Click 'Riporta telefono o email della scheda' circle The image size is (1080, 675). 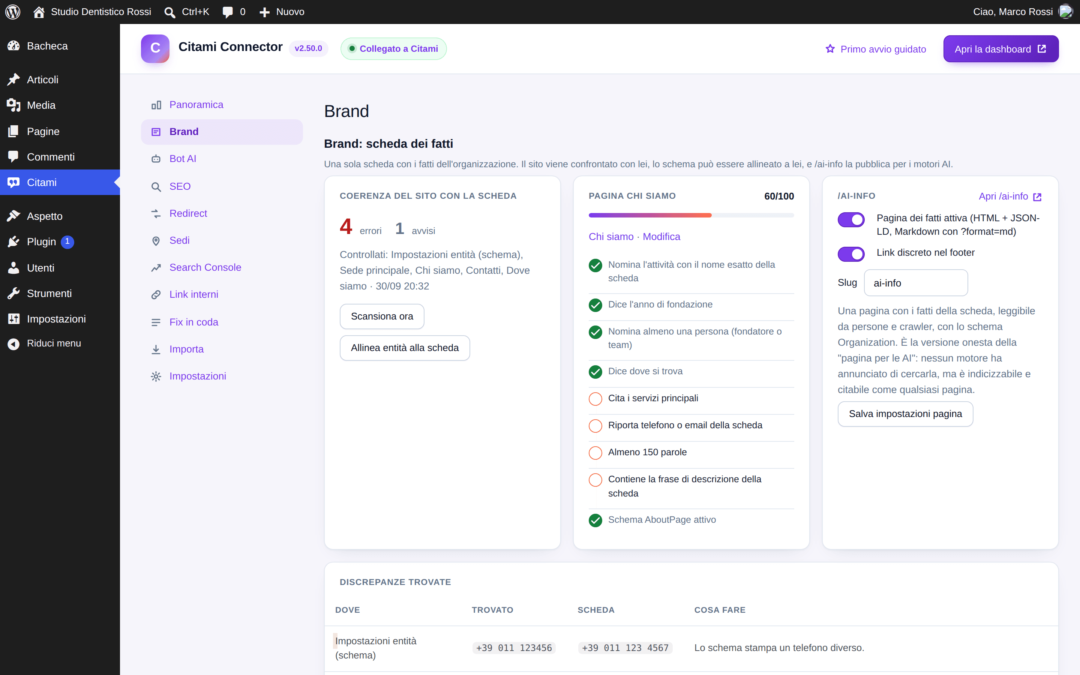click(595, 426)
